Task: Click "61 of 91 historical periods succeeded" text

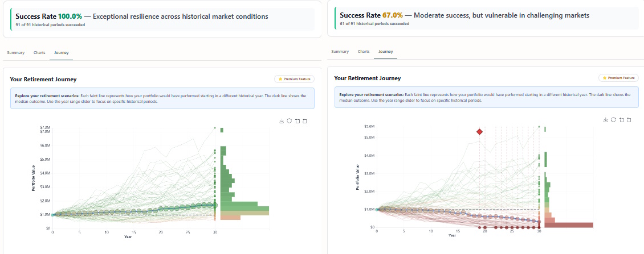Action: pos(374,24)
